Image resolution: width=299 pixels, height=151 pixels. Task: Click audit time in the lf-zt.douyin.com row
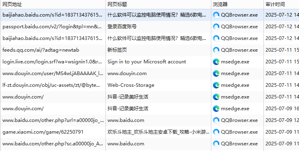pyautogui.click(x=282, y=85)
